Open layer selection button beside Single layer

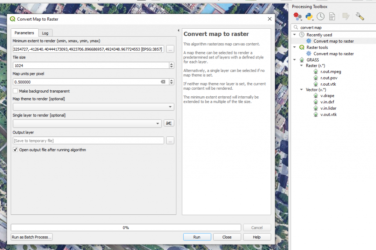click(169, 123)
